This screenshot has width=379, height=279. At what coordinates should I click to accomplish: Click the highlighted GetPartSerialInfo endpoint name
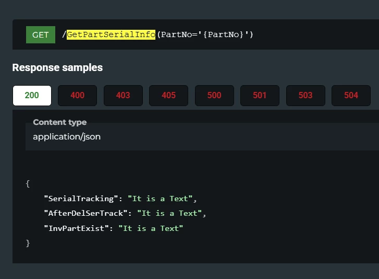coord(111,35)
